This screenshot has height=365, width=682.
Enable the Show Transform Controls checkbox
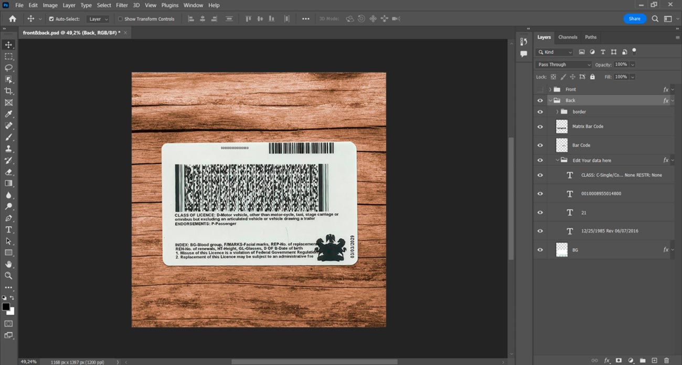point(120,19)
